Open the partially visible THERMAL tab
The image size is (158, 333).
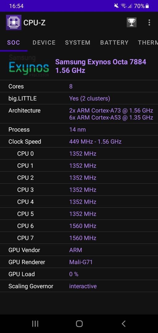click(148, 43)
